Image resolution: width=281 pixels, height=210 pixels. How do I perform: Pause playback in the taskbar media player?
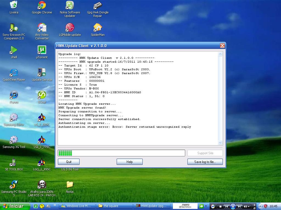[x=233, y=206]
